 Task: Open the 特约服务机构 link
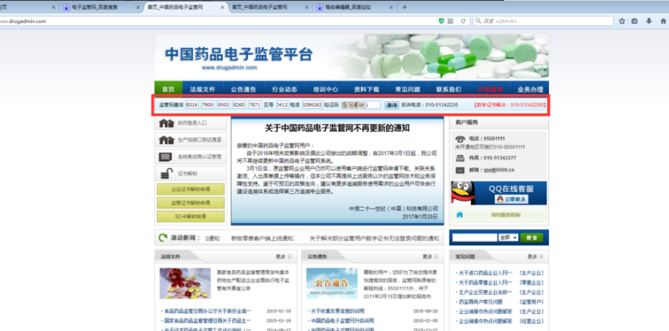(505, 215)
